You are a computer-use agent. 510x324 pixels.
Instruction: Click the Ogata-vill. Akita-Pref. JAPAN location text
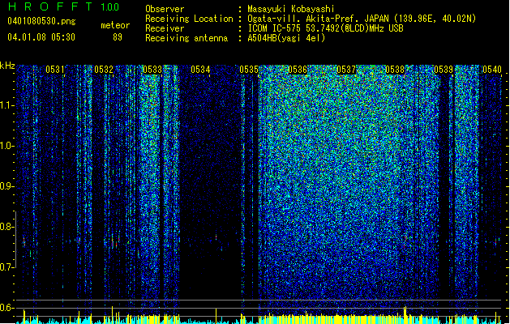pyautogui.click(x=362, y=19)
